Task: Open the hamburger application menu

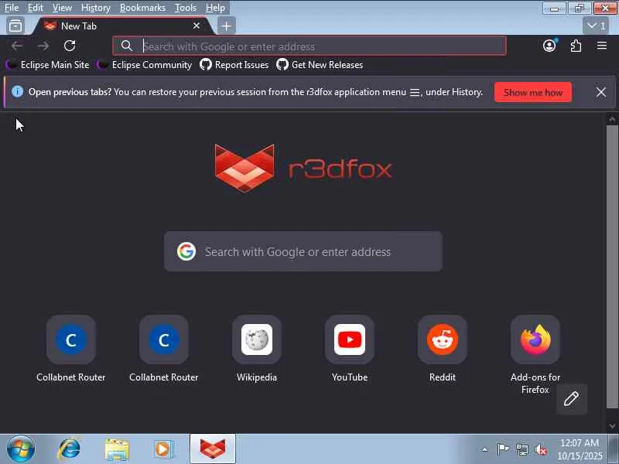Action: tap(602, 46)
